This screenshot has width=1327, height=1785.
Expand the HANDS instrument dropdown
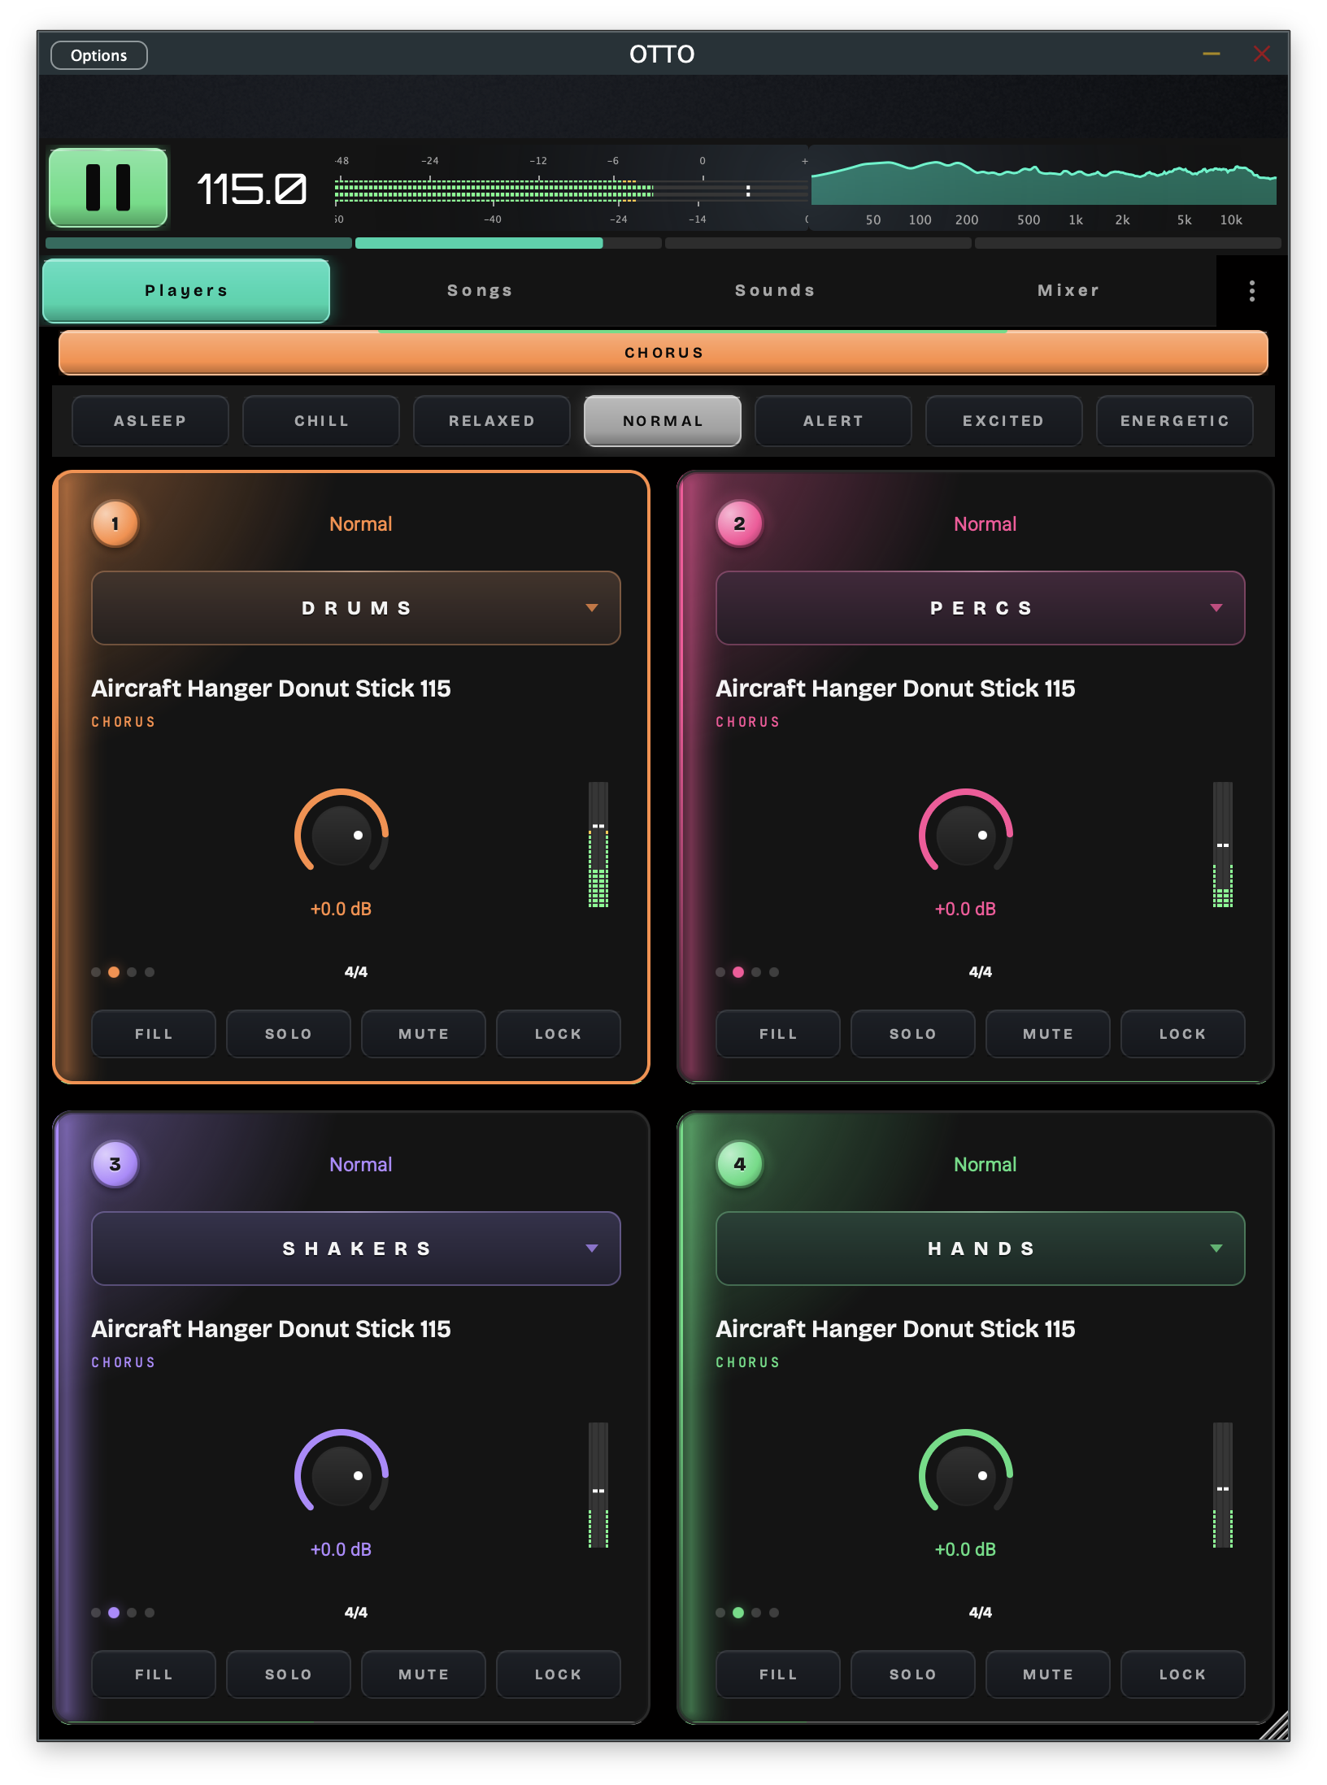[981, 1249]
